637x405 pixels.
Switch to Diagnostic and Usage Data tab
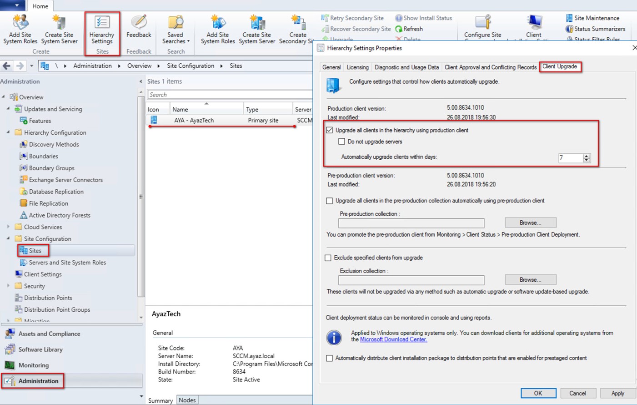[x=406, y=67]
